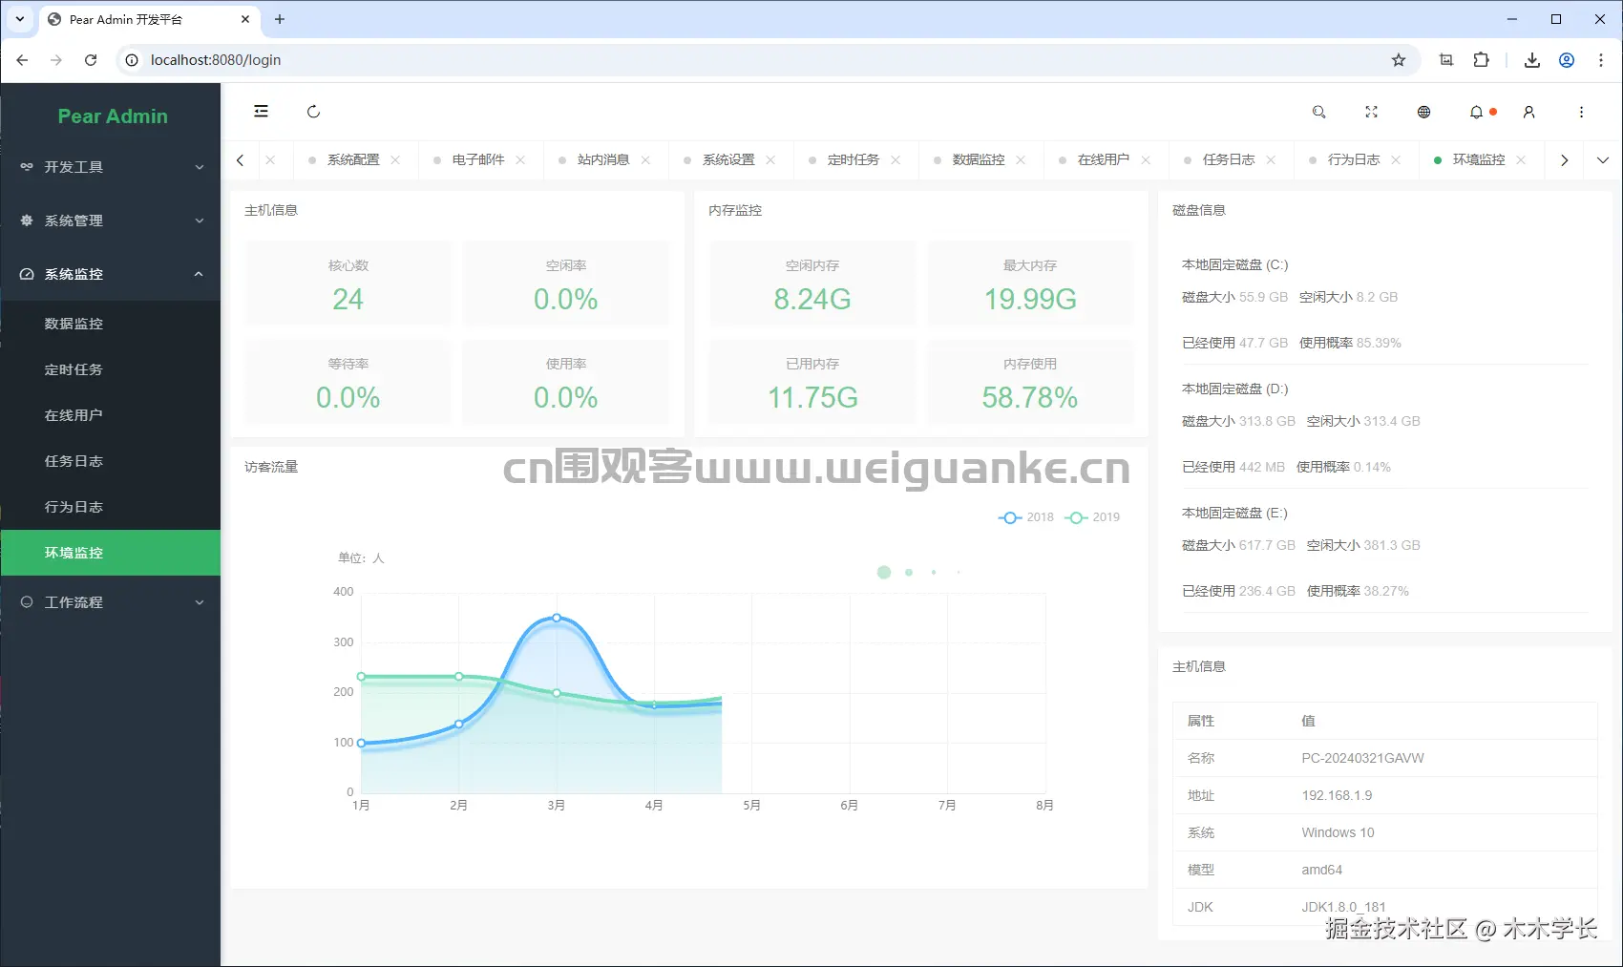Refresh the page using the reload icon
The width and height of the screenshot is (1623, 967).
pos(313,111)
